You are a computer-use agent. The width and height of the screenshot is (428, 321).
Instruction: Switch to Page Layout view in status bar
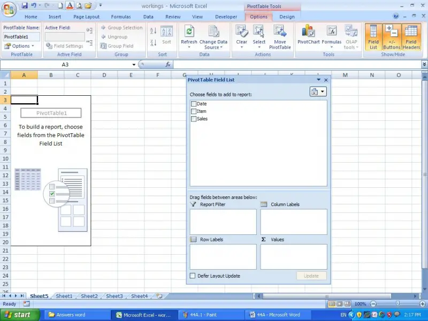(339, 304)
